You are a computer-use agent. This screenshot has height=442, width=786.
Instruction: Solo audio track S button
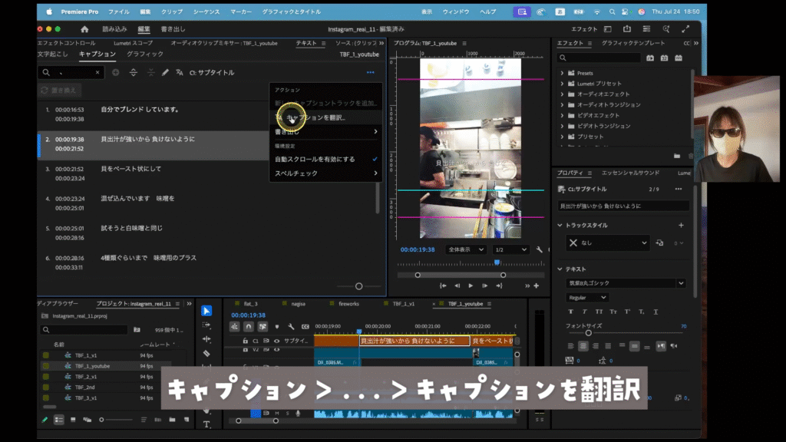pos(287,414)
